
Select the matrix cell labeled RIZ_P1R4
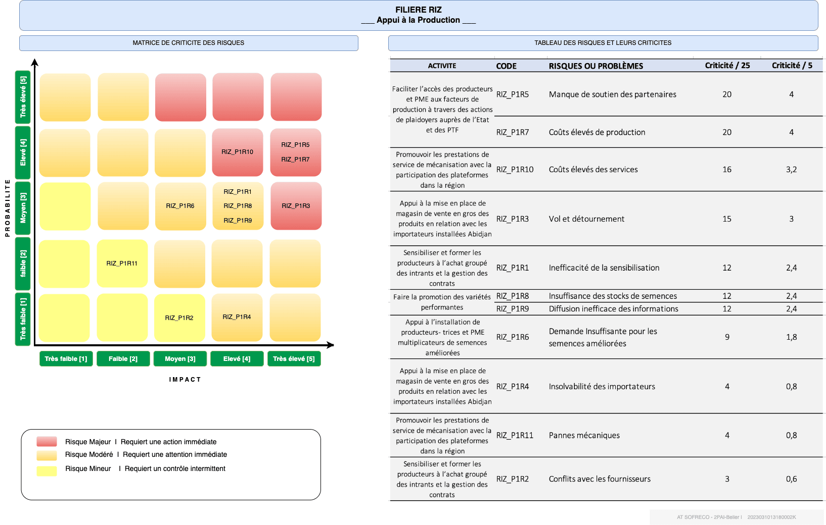tap(237, 317)
